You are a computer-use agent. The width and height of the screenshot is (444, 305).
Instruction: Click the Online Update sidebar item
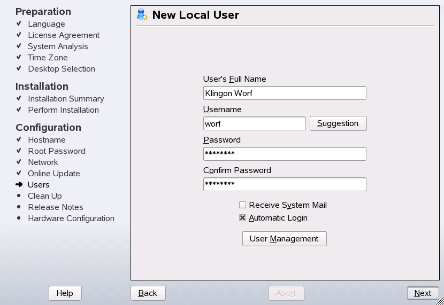click(x=54, y=174)
